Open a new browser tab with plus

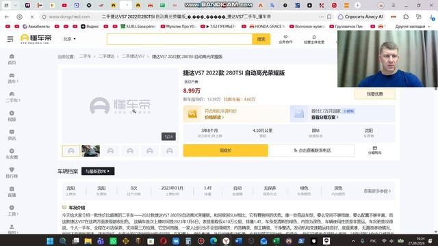point(357,5)
